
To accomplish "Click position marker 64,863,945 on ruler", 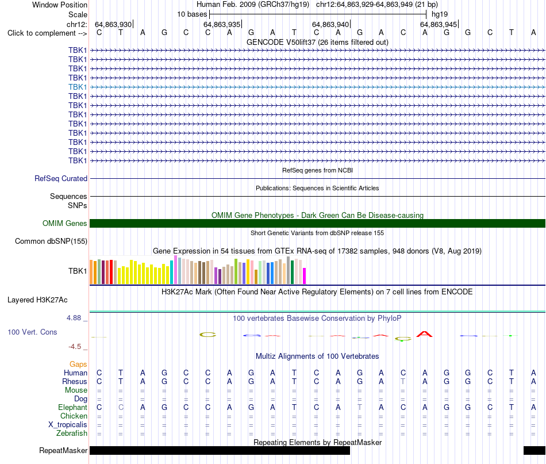I will (439, 24).
